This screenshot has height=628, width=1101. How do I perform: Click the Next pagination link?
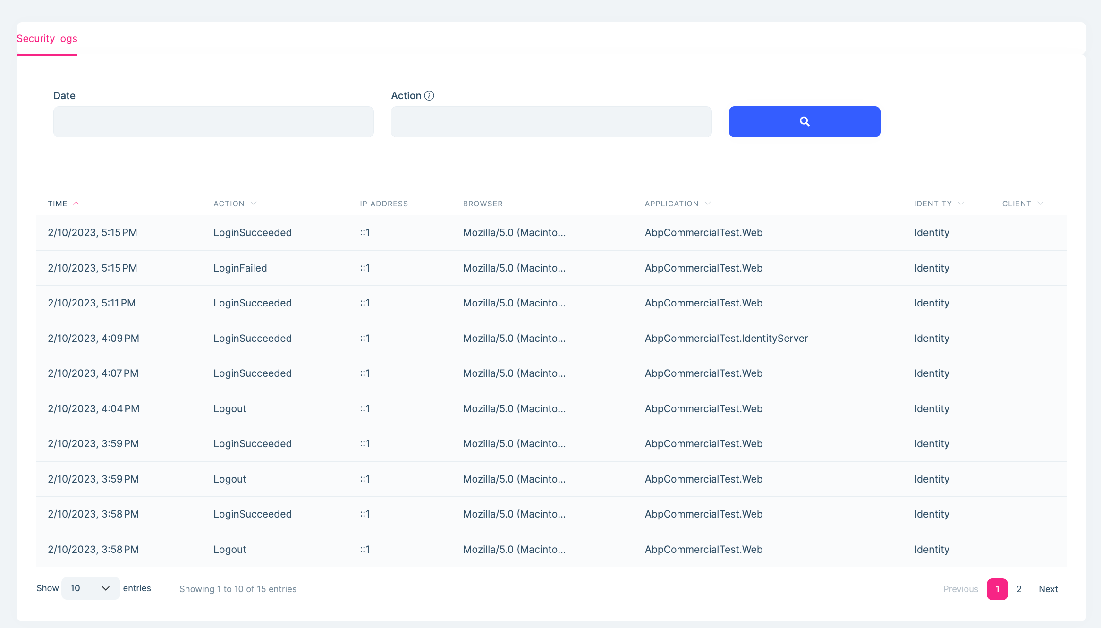coord(1048,589)
